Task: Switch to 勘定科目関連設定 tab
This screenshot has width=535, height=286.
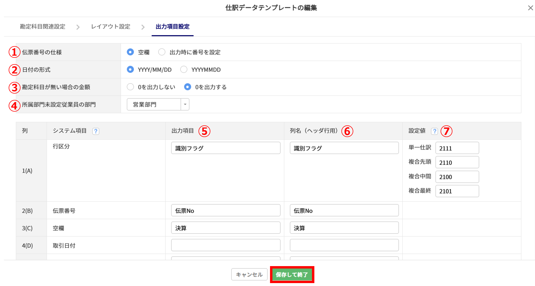Action: tap(42, 27)
